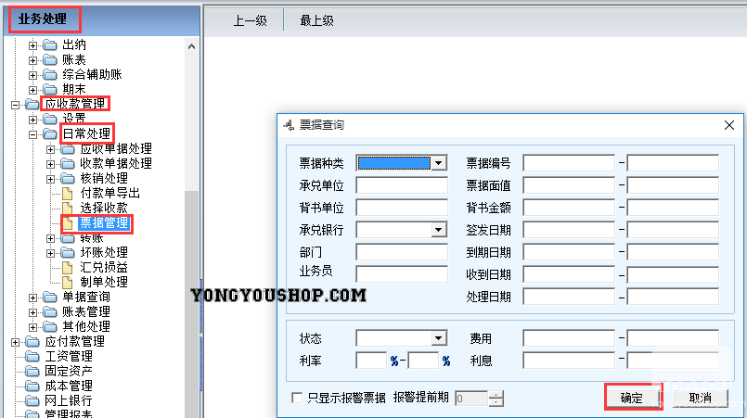747x418 pixels.
Task: Focus the first 票据面值 field
Action: coord(569,185)
